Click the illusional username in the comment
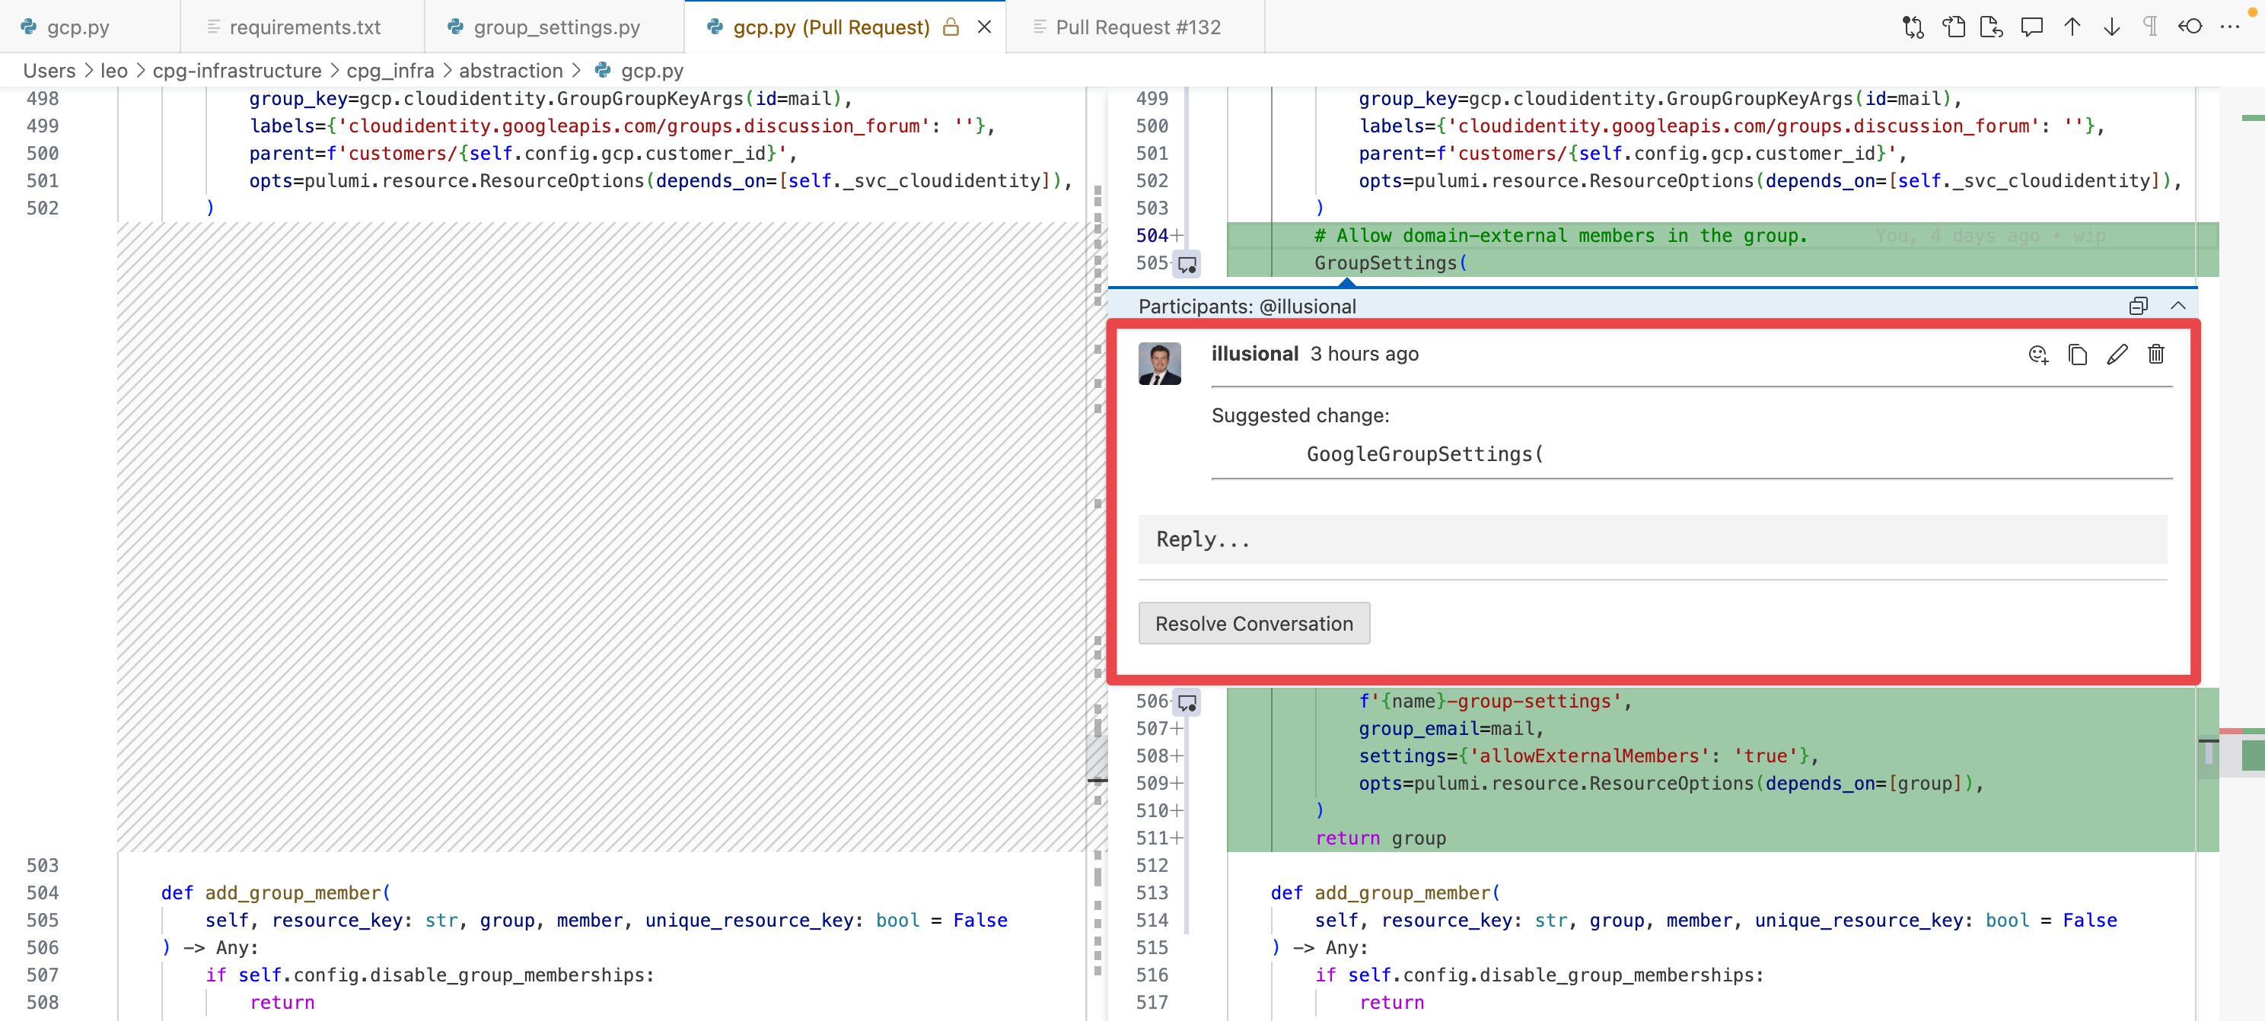Viewport: 2265px width, 1021px height. 1255,354
